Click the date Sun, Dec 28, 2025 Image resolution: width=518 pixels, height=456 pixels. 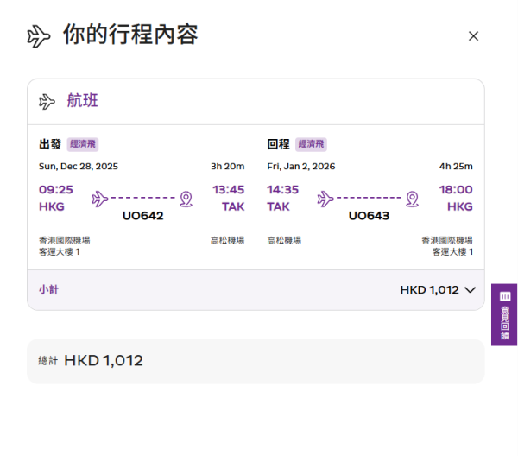pos(79,166)
